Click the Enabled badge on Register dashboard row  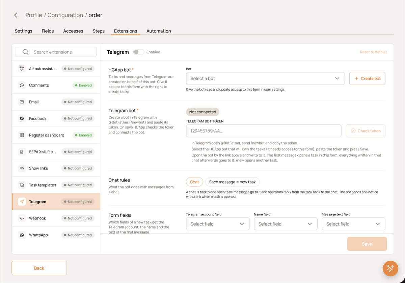(x=83, y=135)
